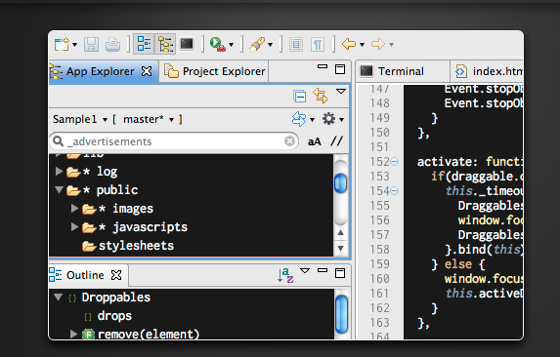This screenshot has width=560, height=357.
Task: Open the Back history dropdown arrow
Action: pos(362,45)
